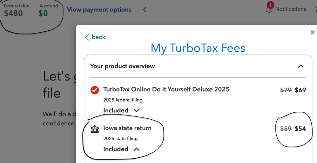Click the Federal due $480 amount
The image size is (317, 163).
pos(13,13)
